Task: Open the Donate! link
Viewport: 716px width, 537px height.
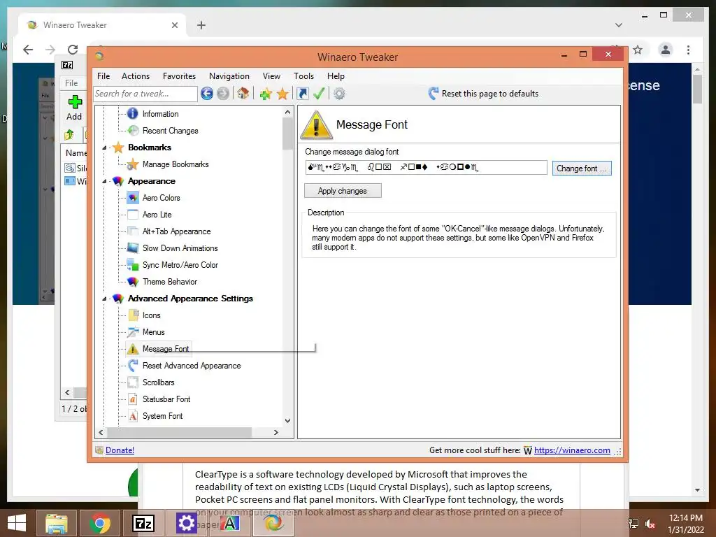Action: [x=120, y=450]
